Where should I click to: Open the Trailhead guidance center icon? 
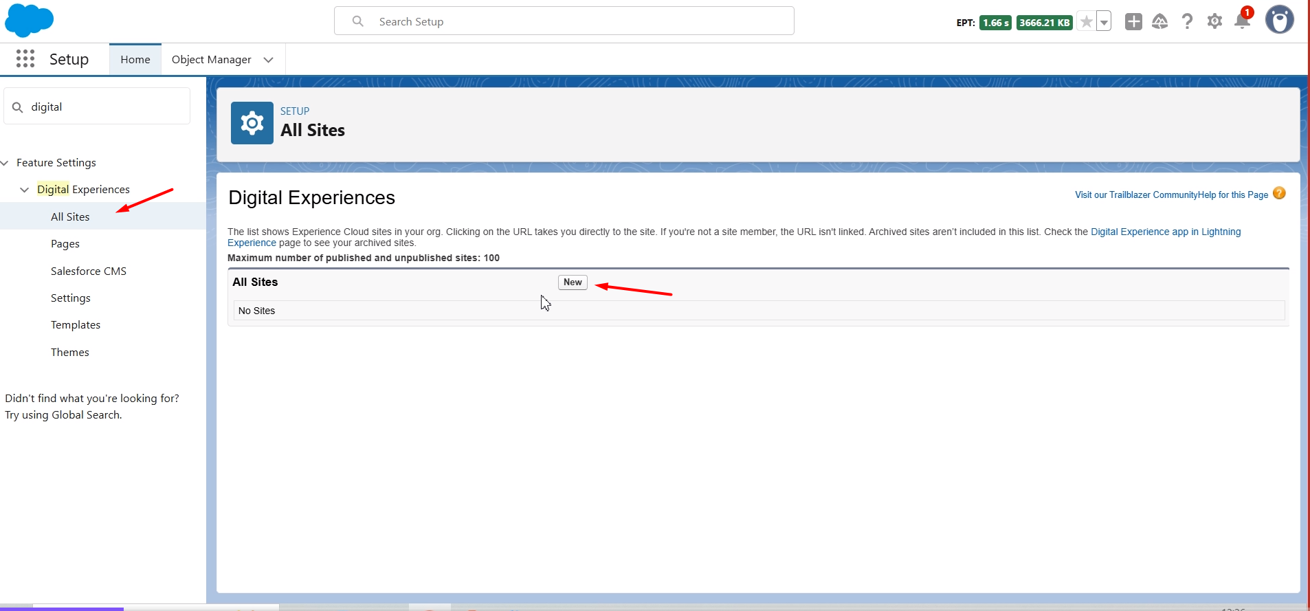pyautogui.click(x=1160, y=21)
